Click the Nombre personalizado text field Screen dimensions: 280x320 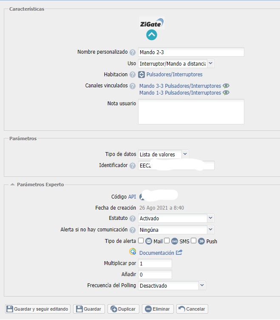point(191,52)
